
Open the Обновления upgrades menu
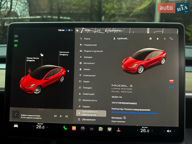[x=87, y=120]
